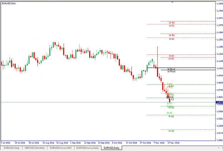Click the 19 Jul 2016 date label
Image resolution: width=223 pixels, height=151 pixels.
pyautogui.click(x=20, y=143)
